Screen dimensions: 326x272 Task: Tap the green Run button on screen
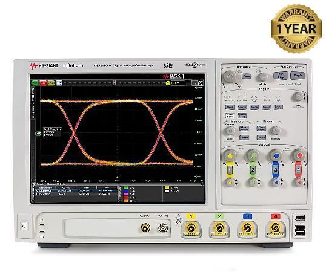click(x=35, y=83)
